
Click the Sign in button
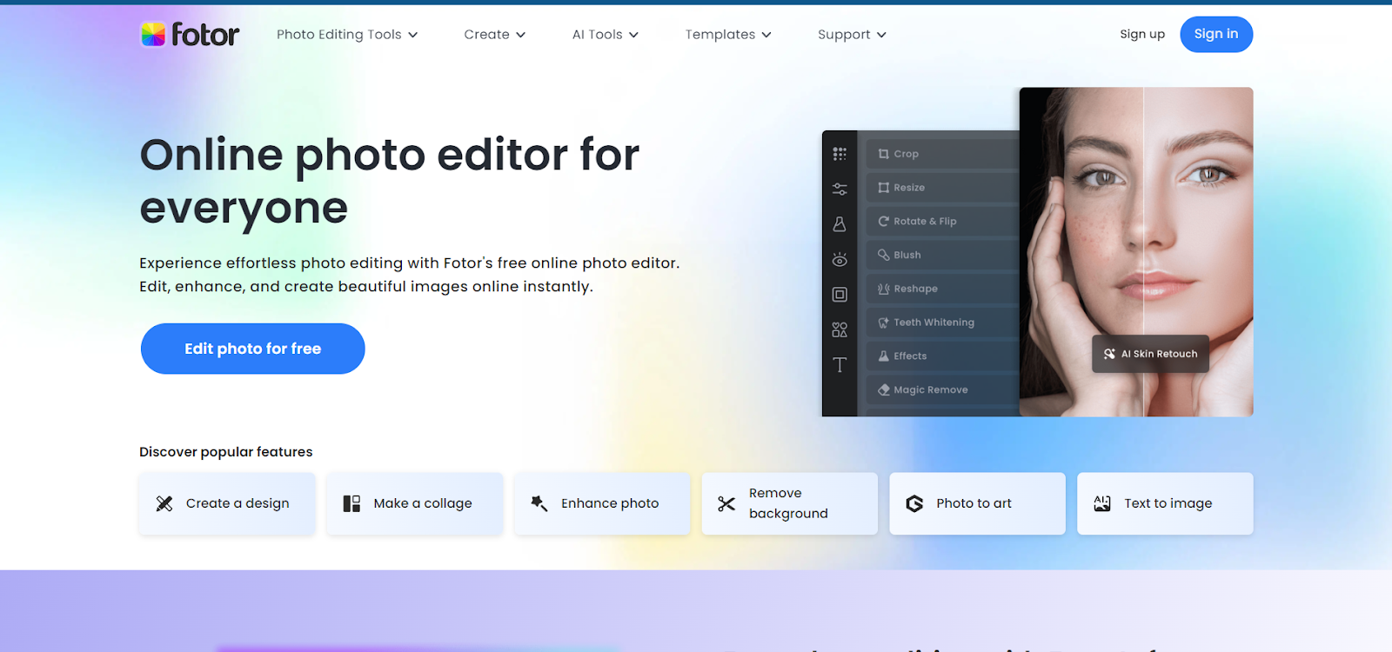click(x=1216, y=34)
